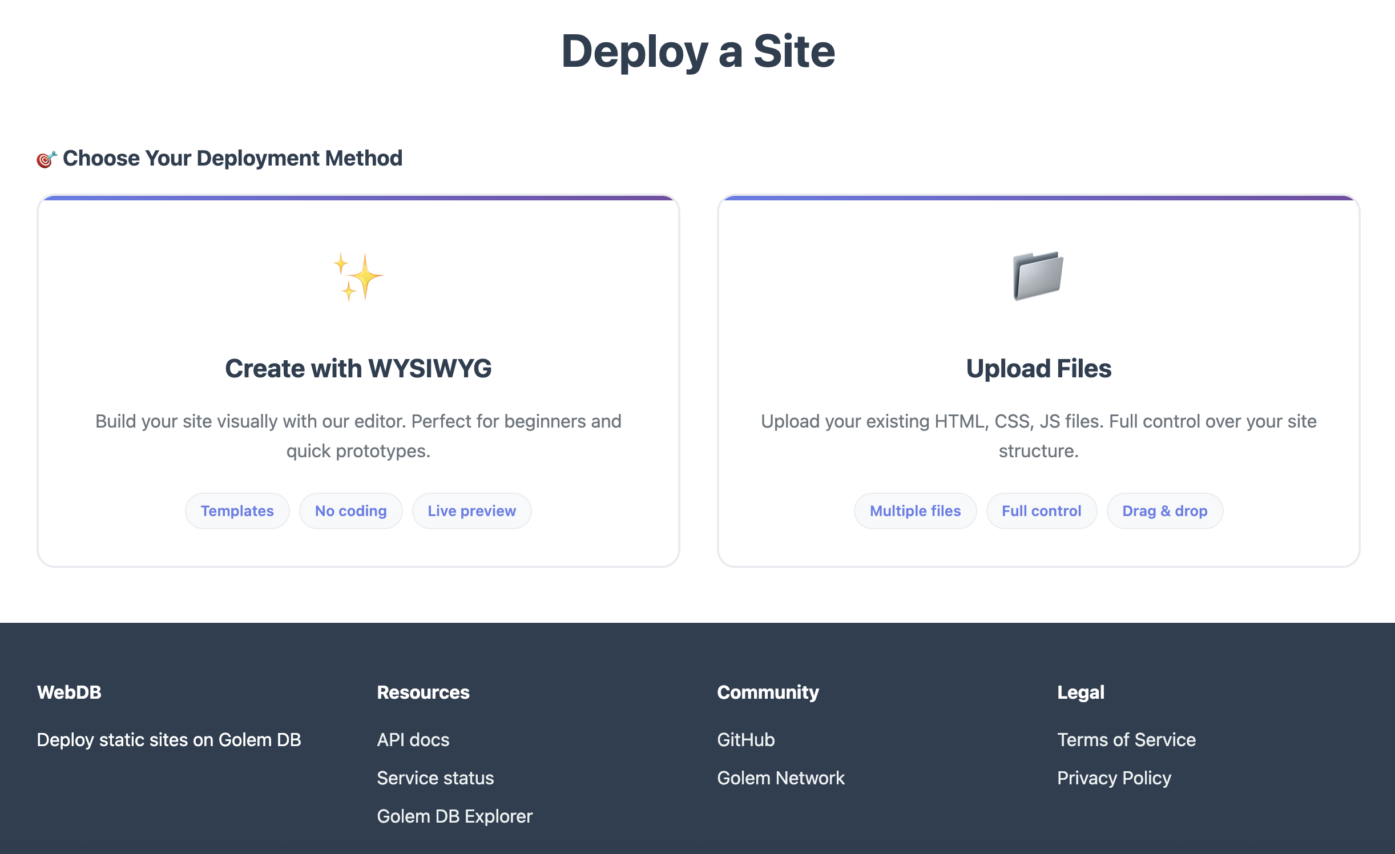Click the Full control badge
The image size is (1395, 854).
tap(1041, 511)
